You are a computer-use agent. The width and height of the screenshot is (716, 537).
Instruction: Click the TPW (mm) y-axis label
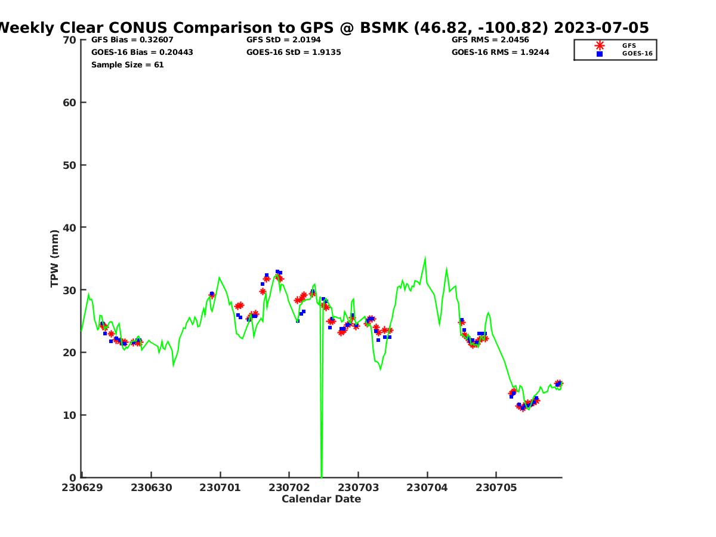pos(55,258)
